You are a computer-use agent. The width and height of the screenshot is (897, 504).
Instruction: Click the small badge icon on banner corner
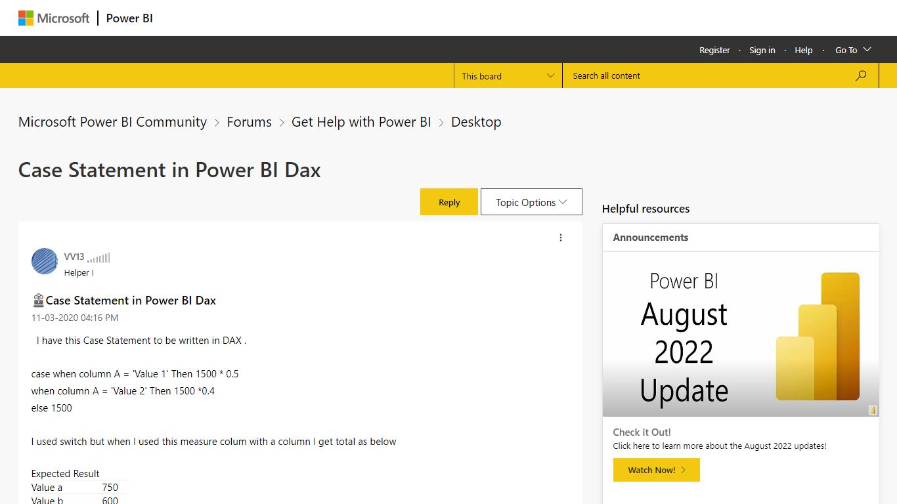tap(873, 410)
